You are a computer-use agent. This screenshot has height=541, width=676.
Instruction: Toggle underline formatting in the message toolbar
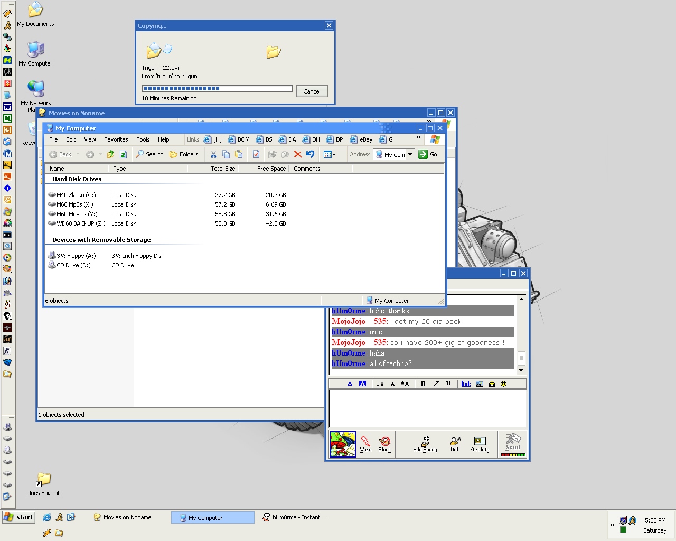[x=448, y=384]
